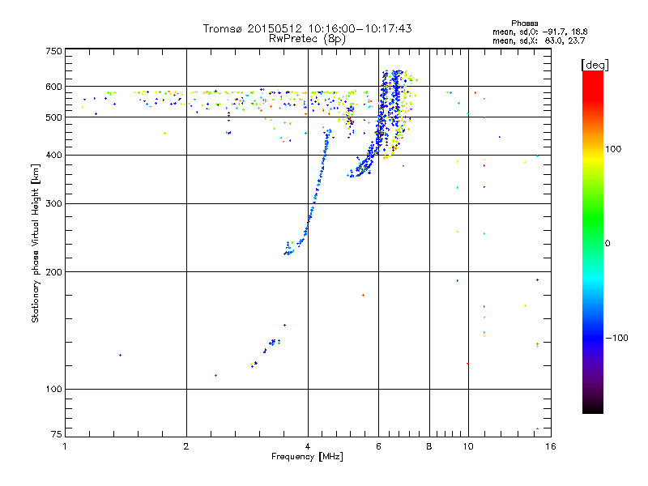Click the '[deg]' colorbar unit label
Image resolution: width=648 pixels, height=486 pixels.
[x=595, y=65]
